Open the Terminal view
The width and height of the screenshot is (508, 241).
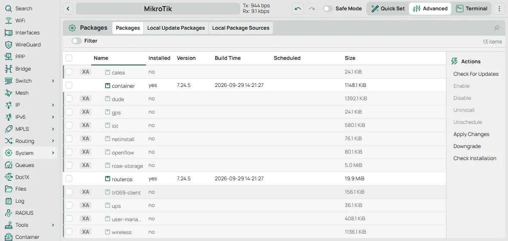pos(472,9)
